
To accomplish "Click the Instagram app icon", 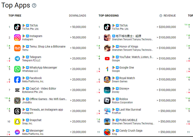I will [17, 37].
